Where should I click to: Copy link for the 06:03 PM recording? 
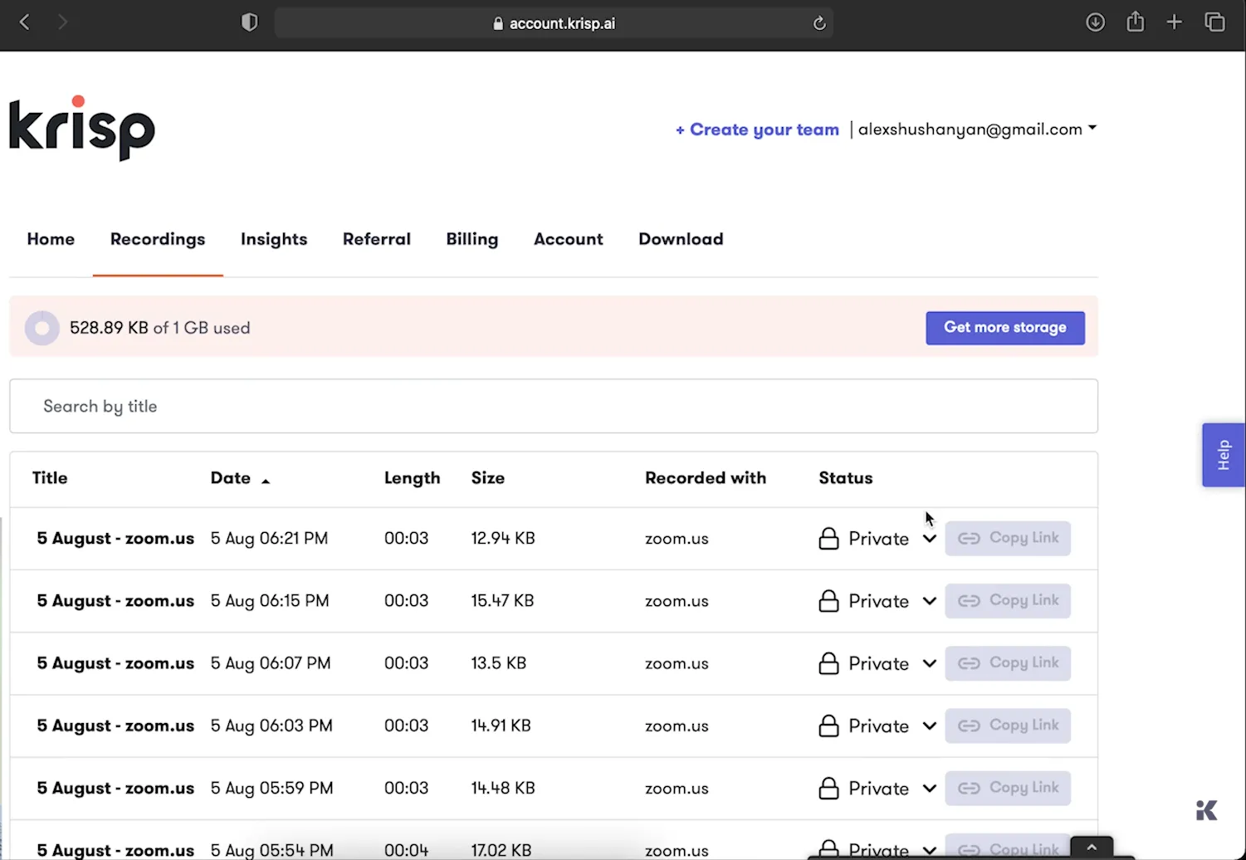click(x=1008, y=726)
